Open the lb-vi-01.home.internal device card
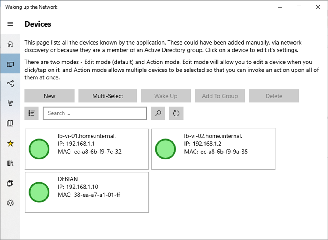328x240 pixels. point(87,149)
